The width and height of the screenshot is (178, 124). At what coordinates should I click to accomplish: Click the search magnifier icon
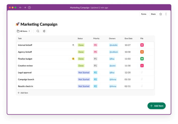tap(38, 31)
